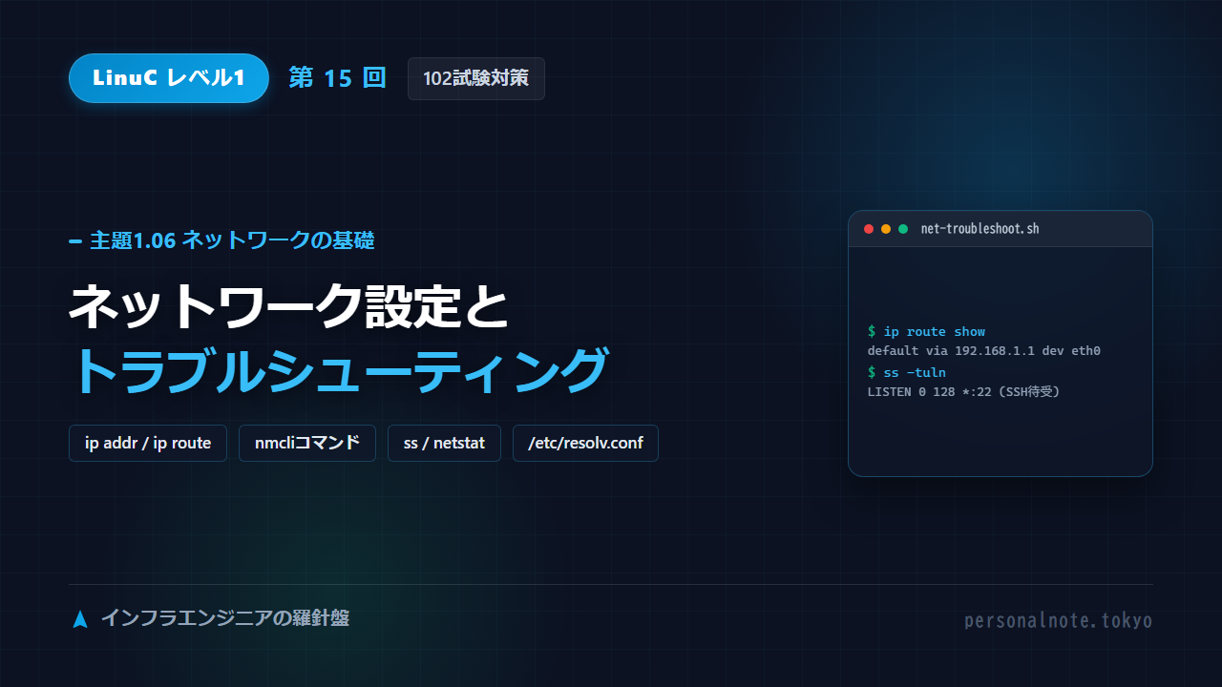Click the LinuC レベル1 badge
This screenshot has width=1222, height=687.
[169, 78]
